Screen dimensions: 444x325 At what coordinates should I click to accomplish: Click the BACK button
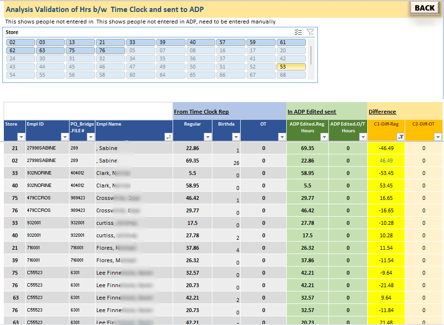pyautogui.click(x=424, y=8)
